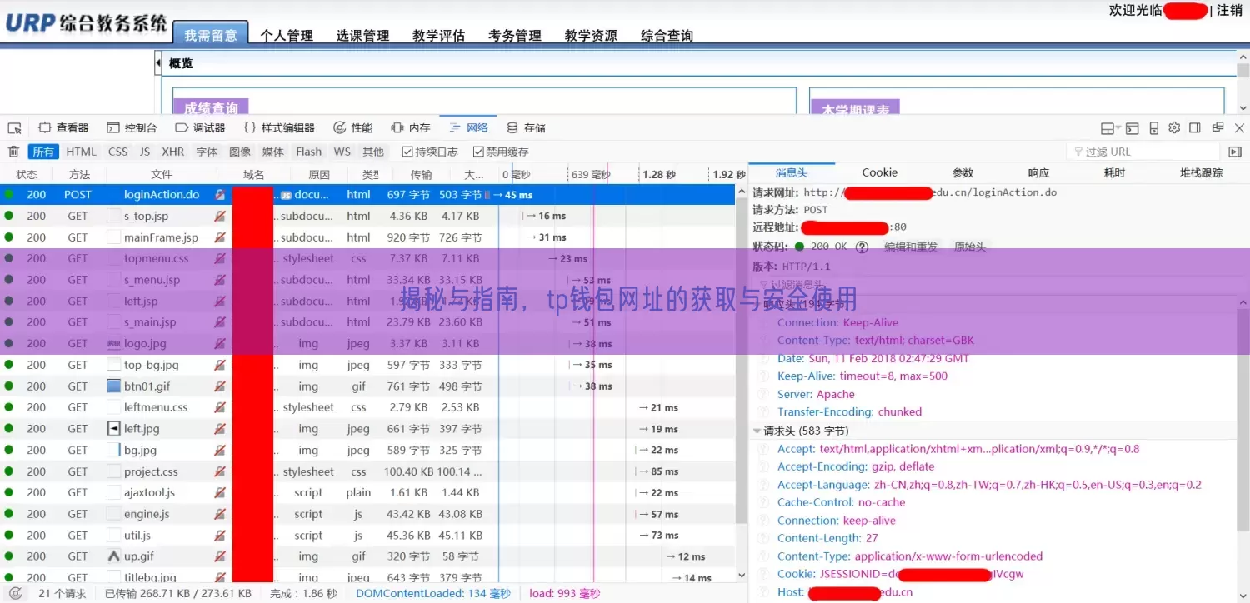Toggle the network details pane icon
The image size is (1250, 603).
[x=1235, y=152]
